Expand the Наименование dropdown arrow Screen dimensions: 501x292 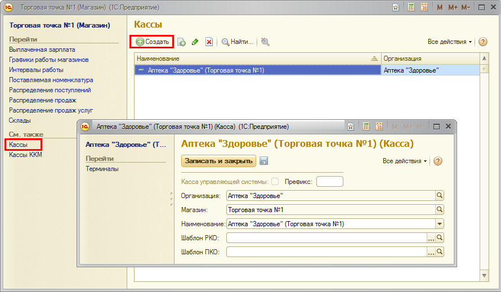(x=440, y=223)
